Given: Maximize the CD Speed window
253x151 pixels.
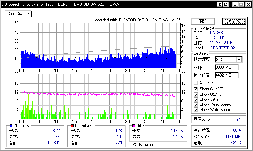Looking at the screenshot, I should 241,4.
